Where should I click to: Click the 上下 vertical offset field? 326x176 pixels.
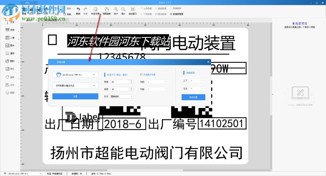click(195, 81)
